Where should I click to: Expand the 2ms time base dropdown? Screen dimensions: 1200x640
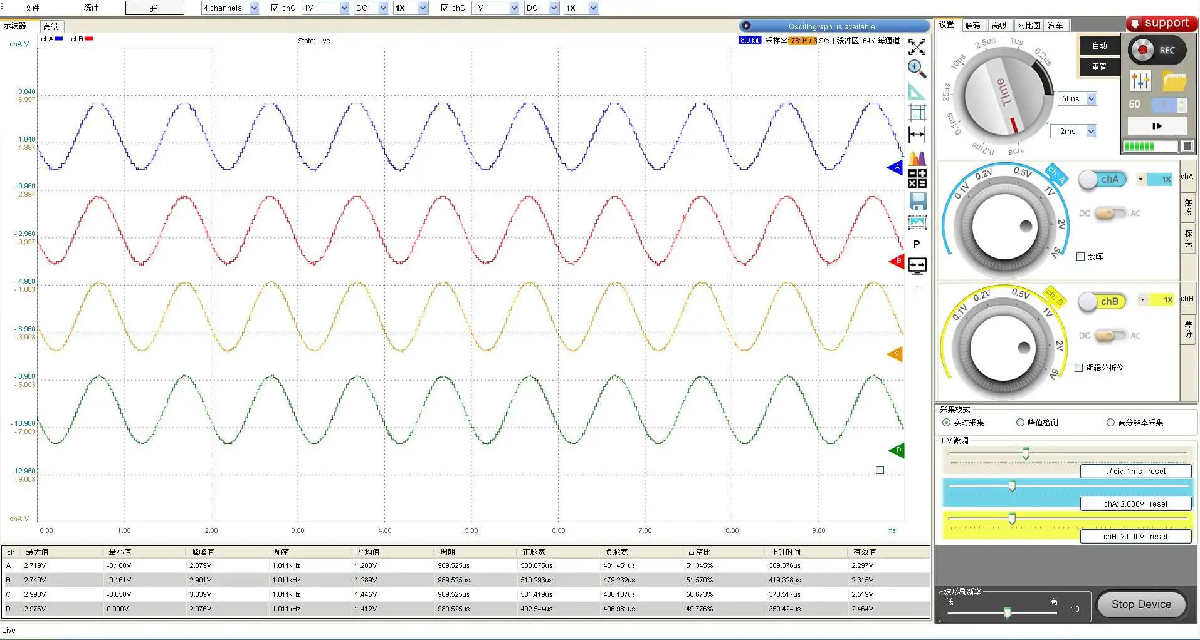(1091, 132)
